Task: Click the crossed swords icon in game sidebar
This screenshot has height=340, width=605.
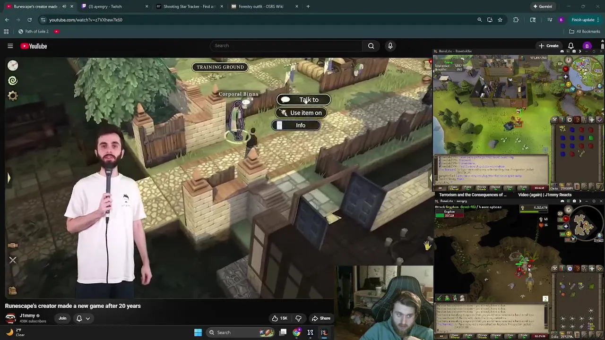Action: [13, 260]
